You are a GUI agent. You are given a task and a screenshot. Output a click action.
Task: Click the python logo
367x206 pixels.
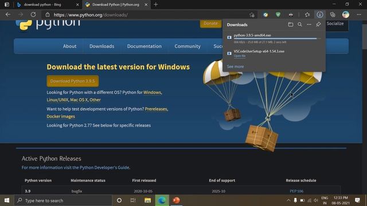click(48, 25)
